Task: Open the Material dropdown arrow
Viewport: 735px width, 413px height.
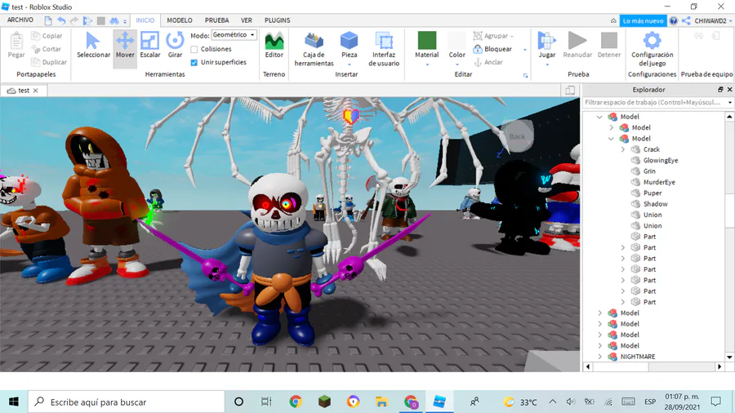Action: click(x=427, y=64)
